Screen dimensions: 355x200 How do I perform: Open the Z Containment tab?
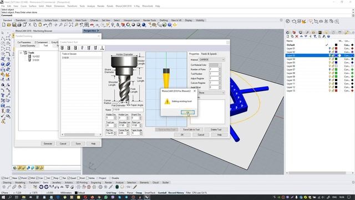click(41, 42)
